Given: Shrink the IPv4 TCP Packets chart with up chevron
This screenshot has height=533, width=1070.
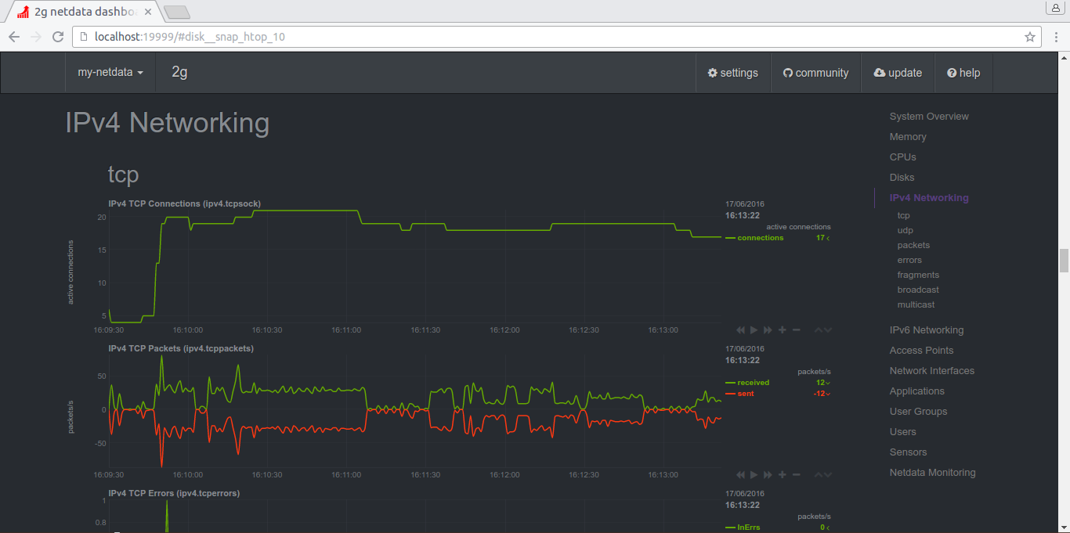Looking at the screenshot, I should coord(819,475).
